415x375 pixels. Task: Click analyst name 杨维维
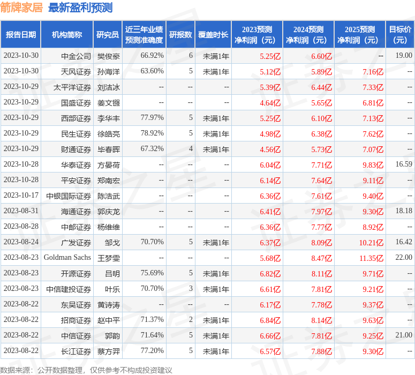[x=109, y=227]
